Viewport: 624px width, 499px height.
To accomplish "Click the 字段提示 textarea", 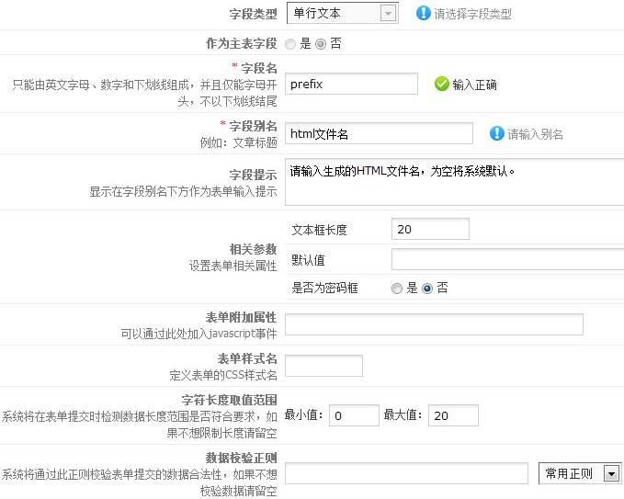I will pyautogui.click(x=455, y=182).
